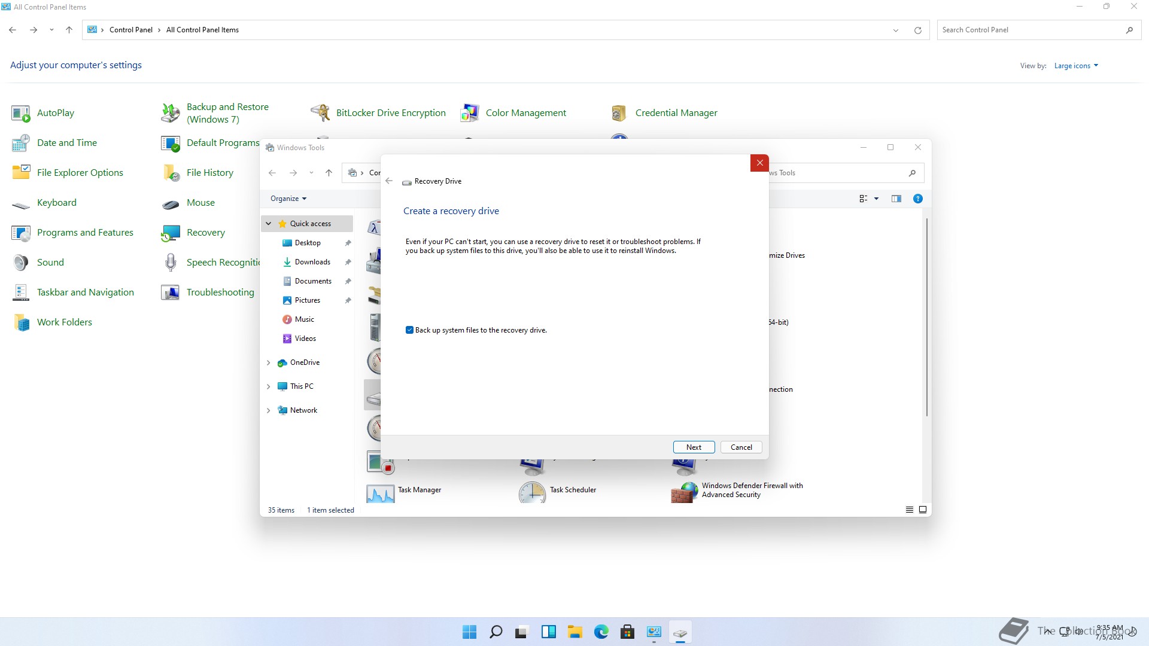This screenshot has height=646, width=1149.
Task: Expand OneDrive tree node
Action: 269,362
